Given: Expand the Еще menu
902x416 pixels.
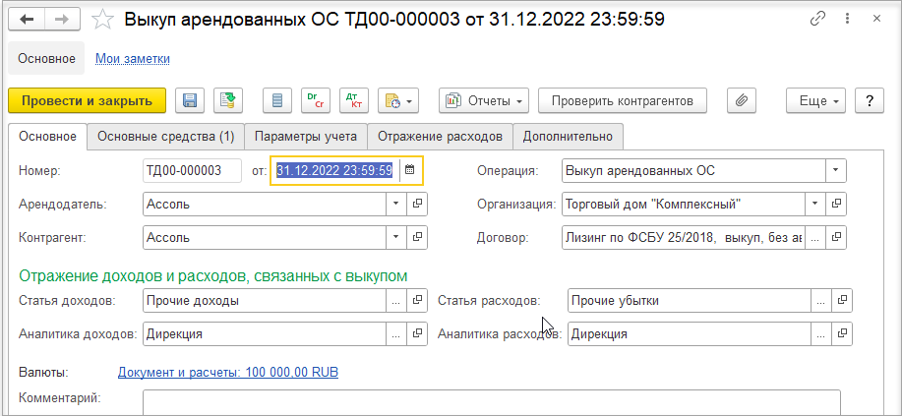Looking at the screenshot, I should pos(816,100).
